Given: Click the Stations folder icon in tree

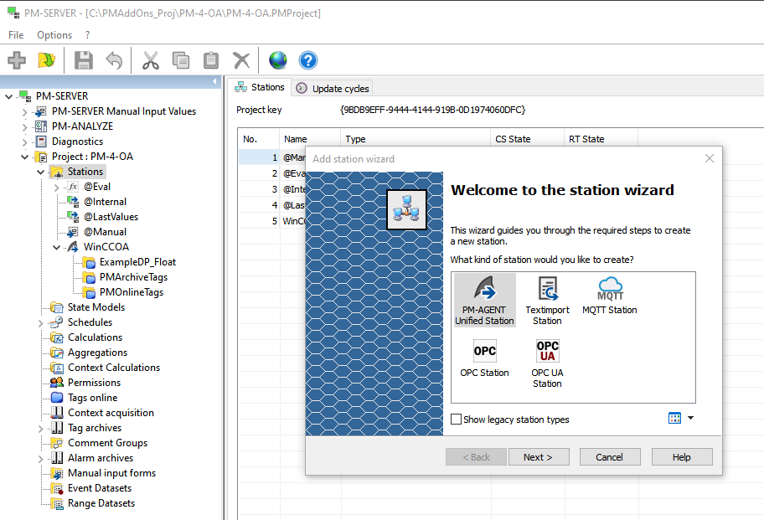Looking at the screenshot, I should coord(58,172).
